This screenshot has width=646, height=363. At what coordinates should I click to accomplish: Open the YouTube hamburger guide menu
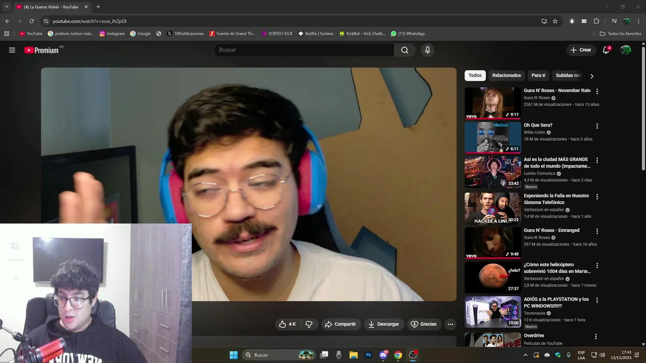(12, 50)
